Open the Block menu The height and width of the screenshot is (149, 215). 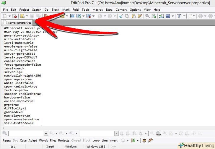pos(56,10)
